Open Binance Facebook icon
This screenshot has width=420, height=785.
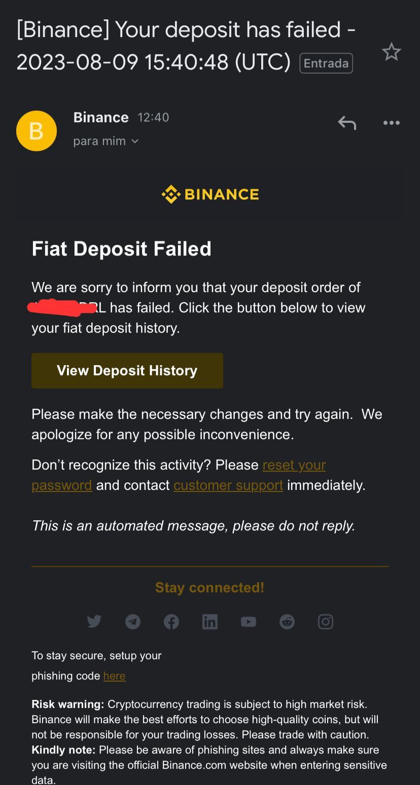coord(171,621)
